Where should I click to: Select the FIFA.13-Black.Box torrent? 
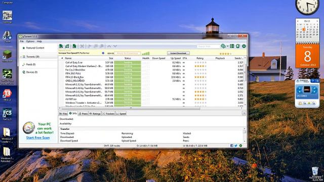(x=74, y=77)
